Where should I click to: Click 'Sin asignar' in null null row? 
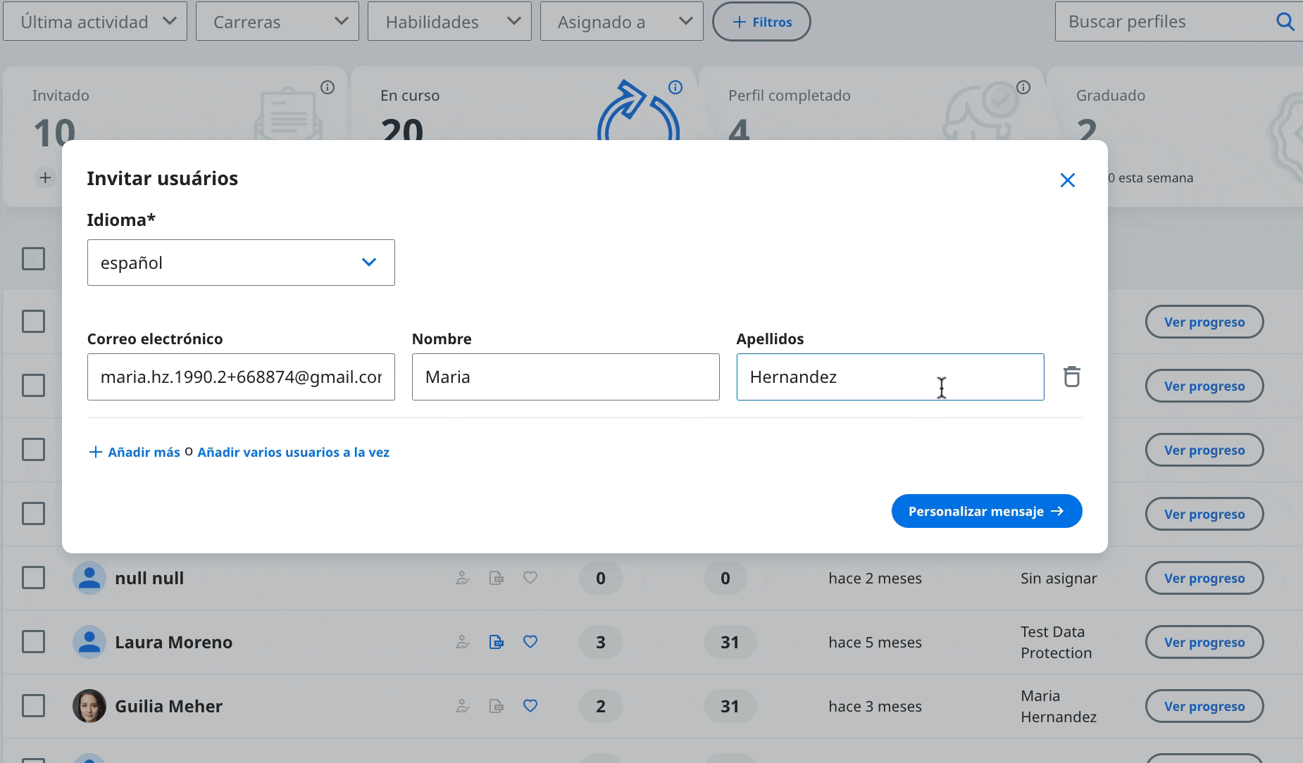tap(1059, 578)
